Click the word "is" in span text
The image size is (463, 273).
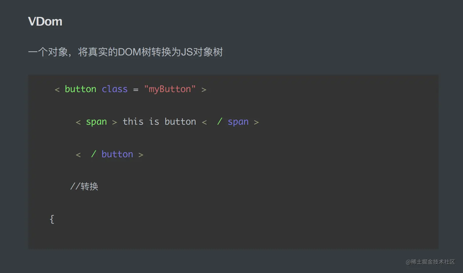(154, 122)
